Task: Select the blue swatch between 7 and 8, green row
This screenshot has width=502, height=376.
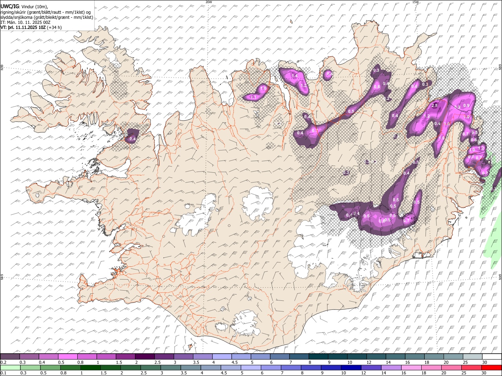Action: (x=291, y=367)
